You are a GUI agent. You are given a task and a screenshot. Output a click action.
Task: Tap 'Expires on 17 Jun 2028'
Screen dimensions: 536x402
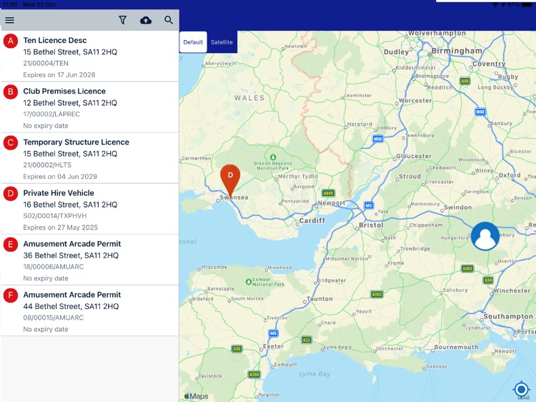[59, 75]
